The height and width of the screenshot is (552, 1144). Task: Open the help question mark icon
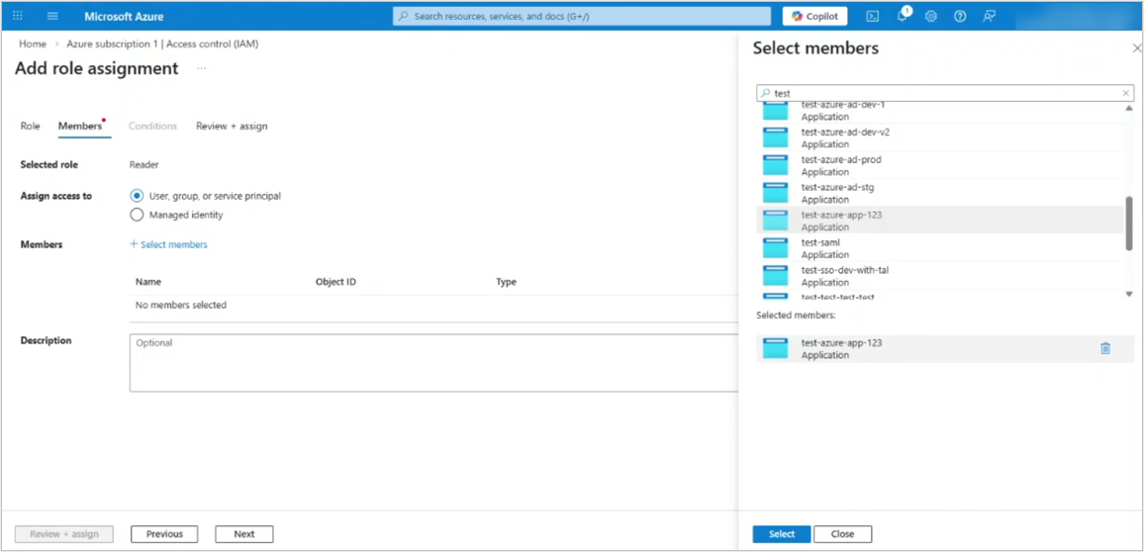click(x=960, y=16)
